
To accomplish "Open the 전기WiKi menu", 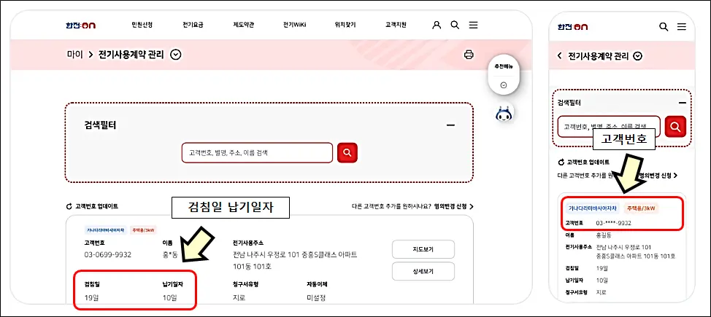I will [x=294, y=25].
